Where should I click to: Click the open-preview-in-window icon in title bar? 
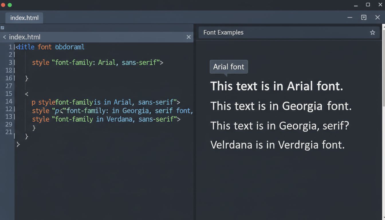364,17
